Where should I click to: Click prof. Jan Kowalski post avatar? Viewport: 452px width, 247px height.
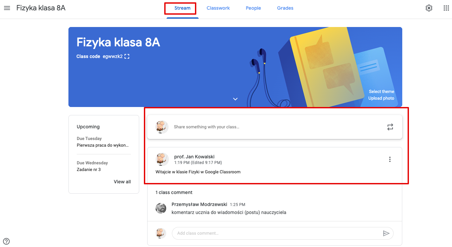pyautogui.click(x=162, y=159)
